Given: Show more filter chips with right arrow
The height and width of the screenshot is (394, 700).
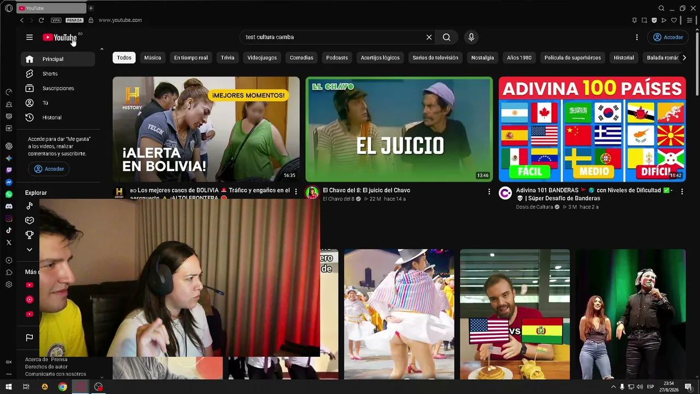Looking at the screenshot, I should point(684,57).
